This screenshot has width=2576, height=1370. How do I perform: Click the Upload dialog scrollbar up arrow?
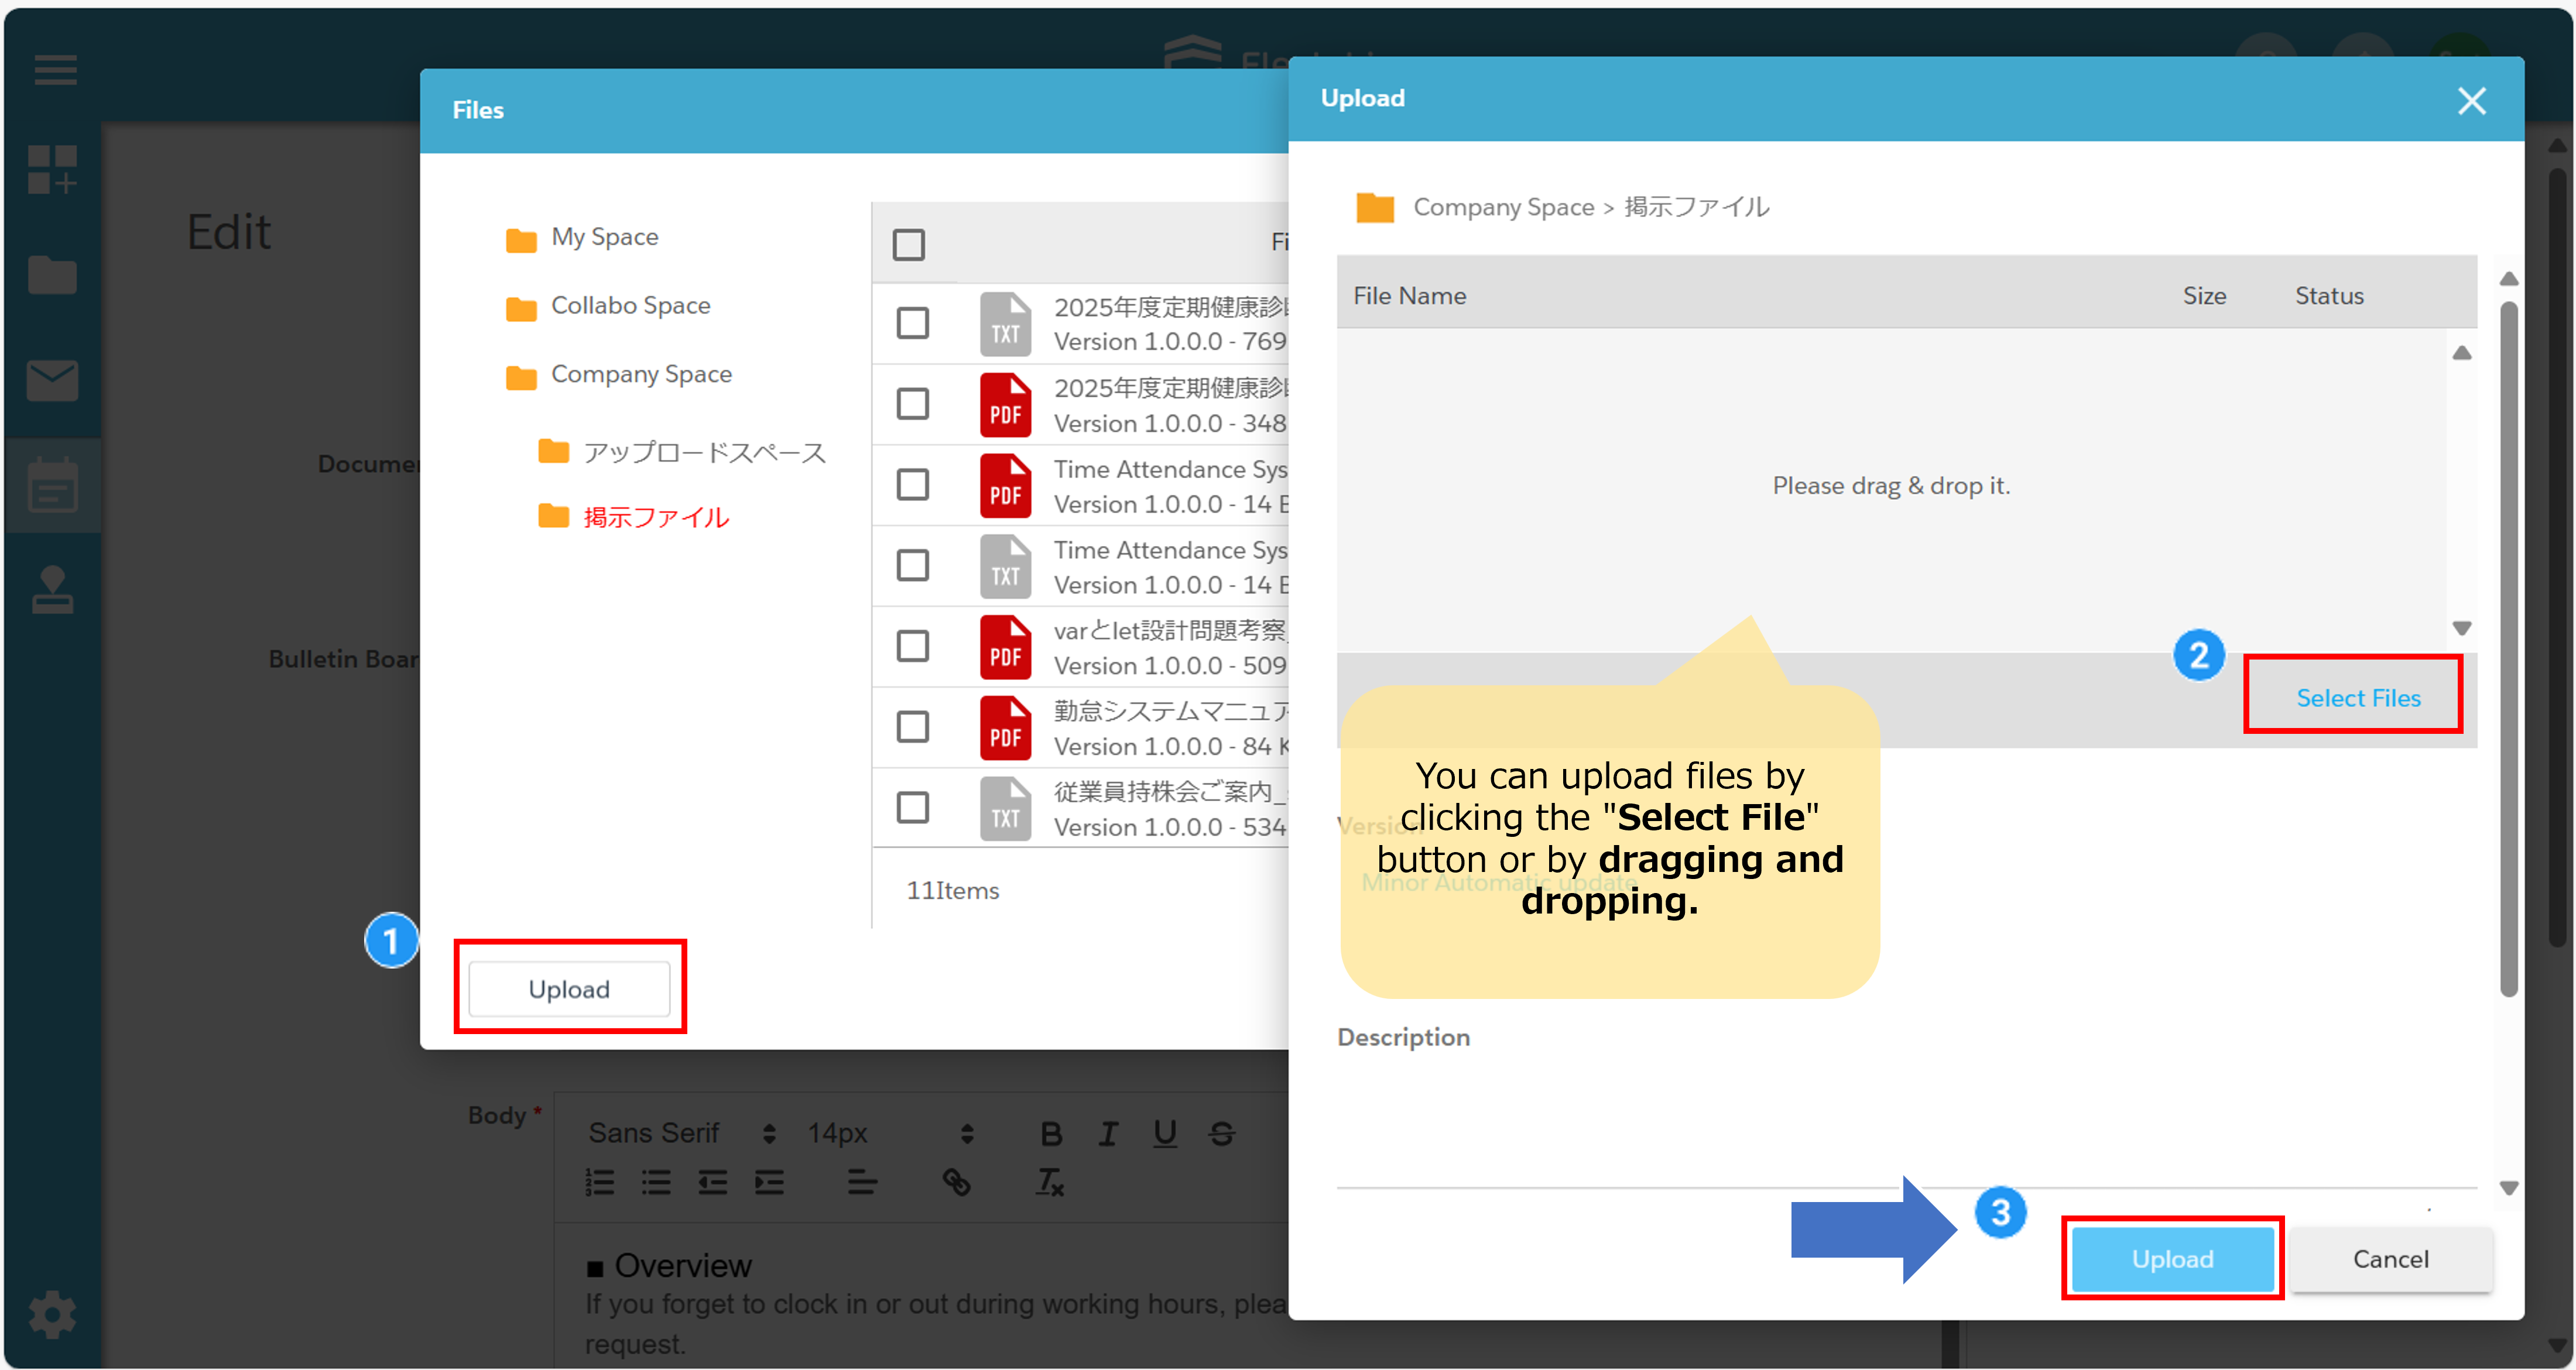point(2508,280)
